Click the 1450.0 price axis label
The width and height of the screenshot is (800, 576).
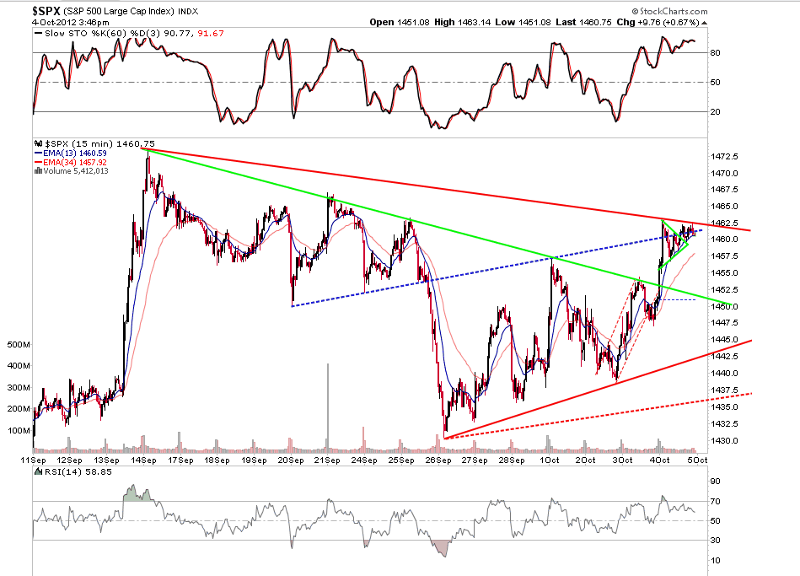click(724, 306)
